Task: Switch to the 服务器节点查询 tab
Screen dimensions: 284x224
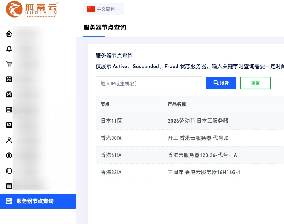Action: click(x=105, y=27)
